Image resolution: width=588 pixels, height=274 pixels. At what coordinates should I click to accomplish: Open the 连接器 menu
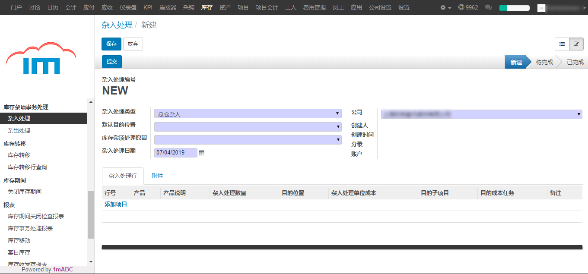pos(168,7)
